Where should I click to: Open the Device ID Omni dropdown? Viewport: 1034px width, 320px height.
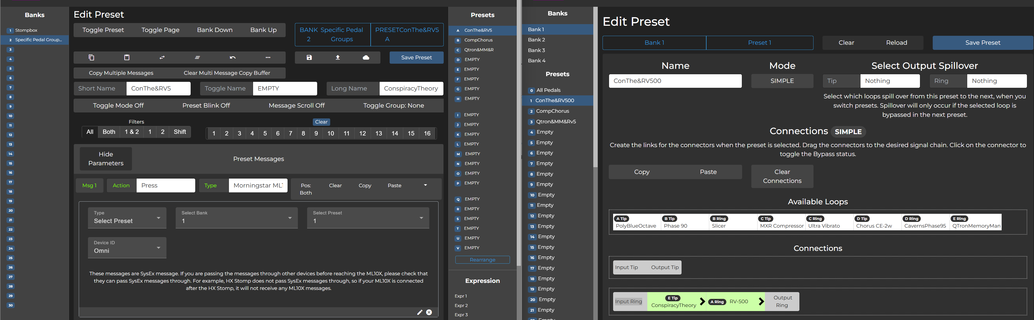pyautogui.click(x=127, y=247)
